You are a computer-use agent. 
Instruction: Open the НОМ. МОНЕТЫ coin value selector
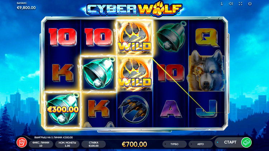tap(67, 144)
